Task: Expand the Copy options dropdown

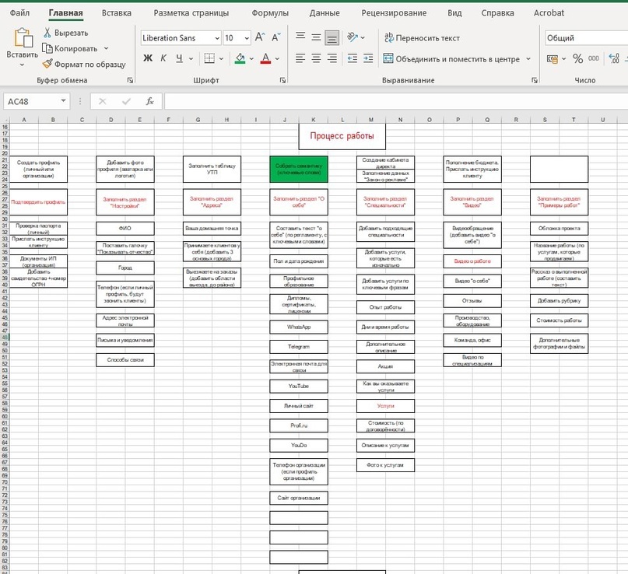Action: (x=106, y=48)
